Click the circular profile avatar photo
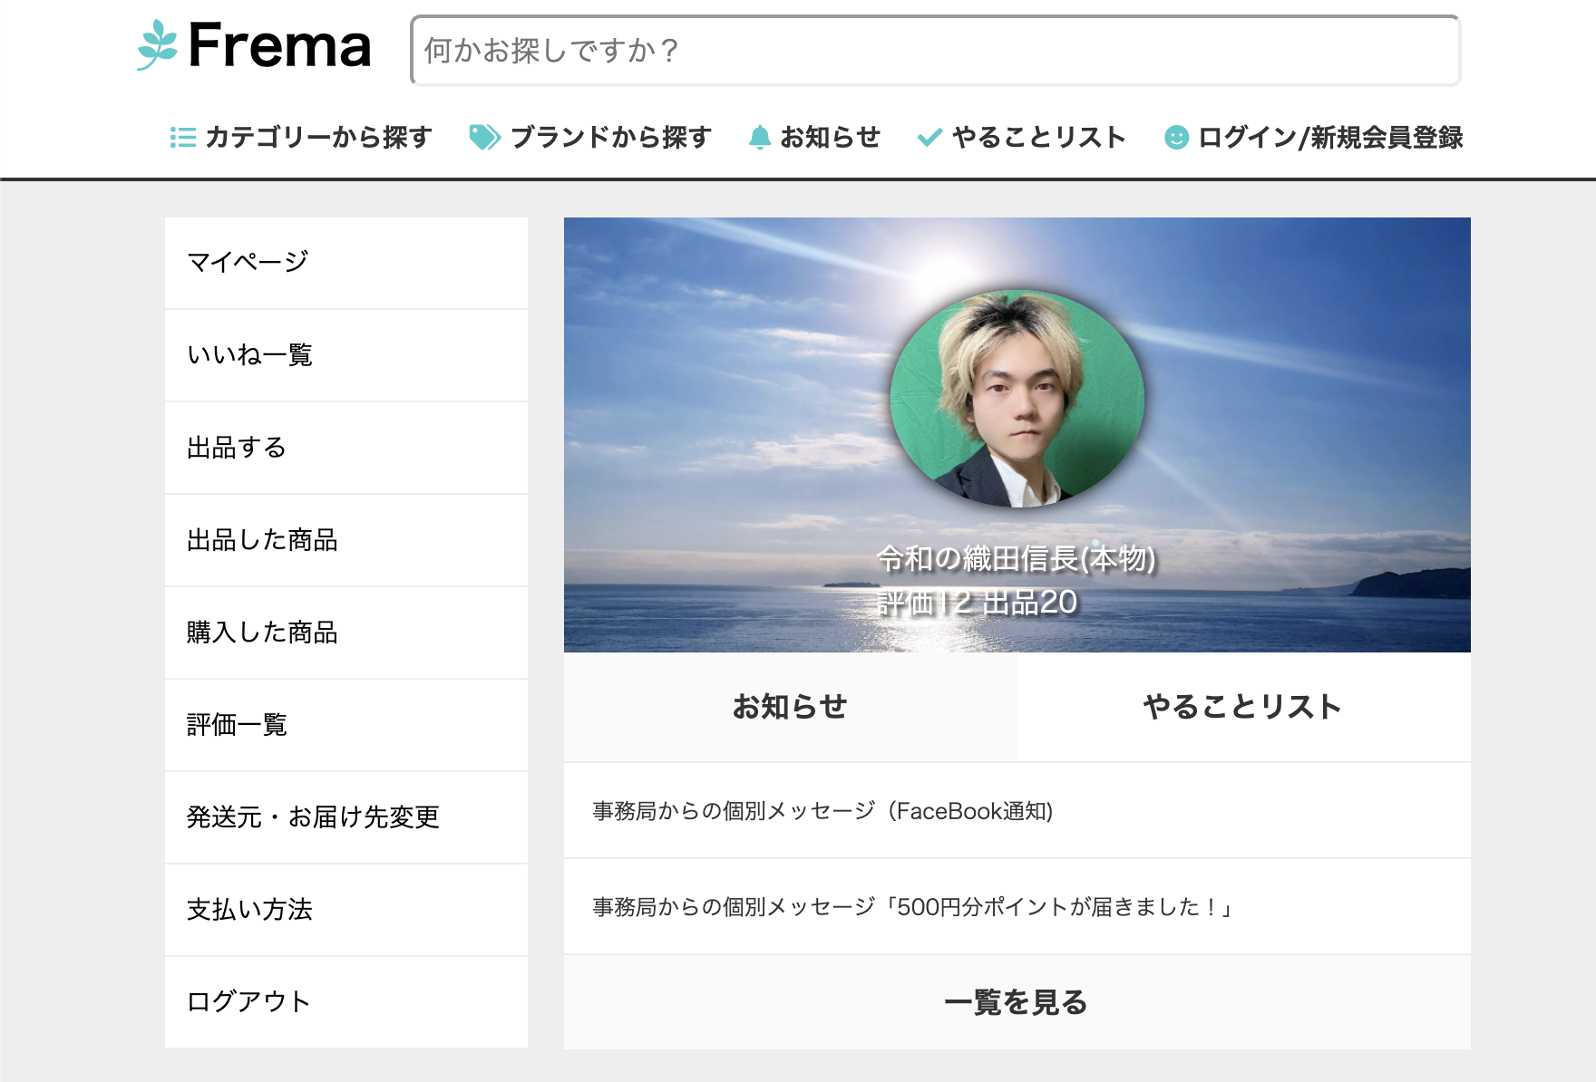 coord(1017,399)
